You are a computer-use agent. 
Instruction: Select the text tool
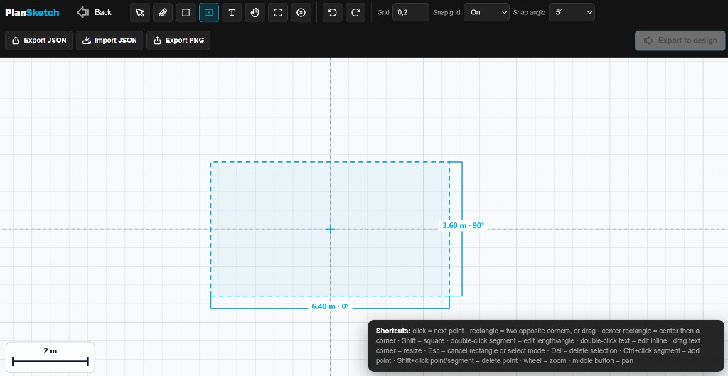232,13
